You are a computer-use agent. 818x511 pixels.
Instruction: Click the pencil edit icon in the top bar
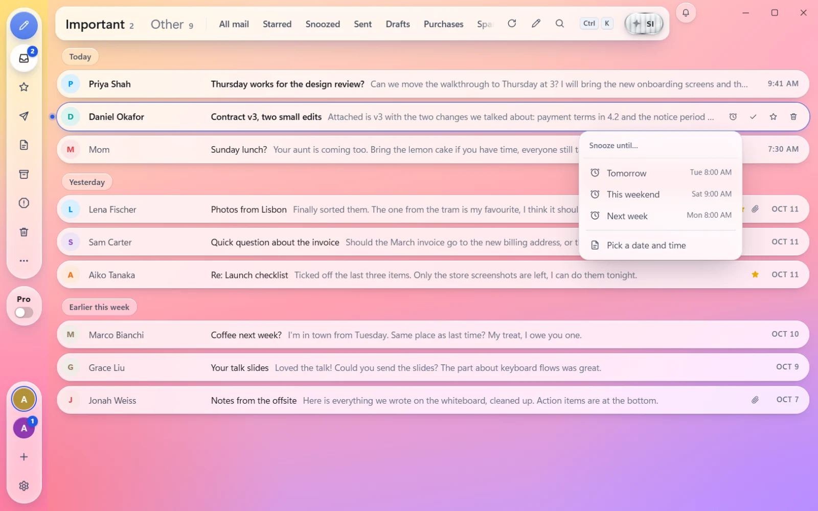pyautogui.click(x=536, y=24)
